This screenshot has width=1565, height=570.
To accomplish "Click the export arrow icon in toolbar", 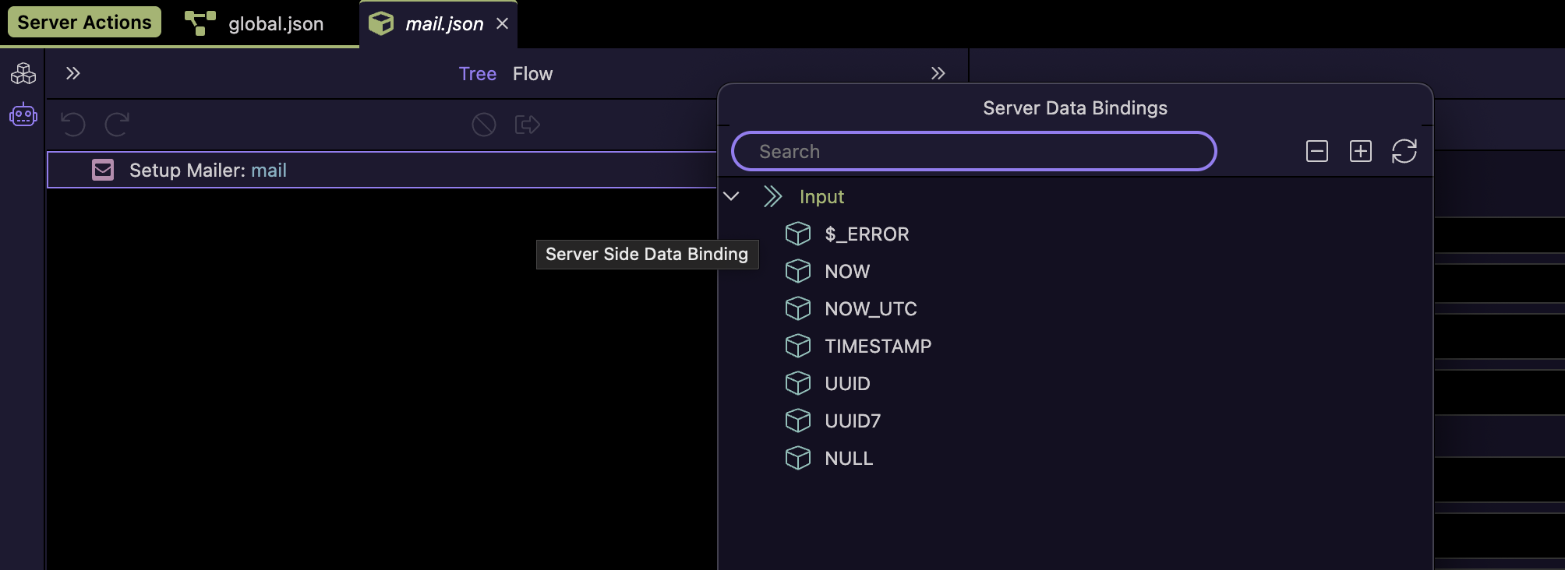I will coord(527,125).
